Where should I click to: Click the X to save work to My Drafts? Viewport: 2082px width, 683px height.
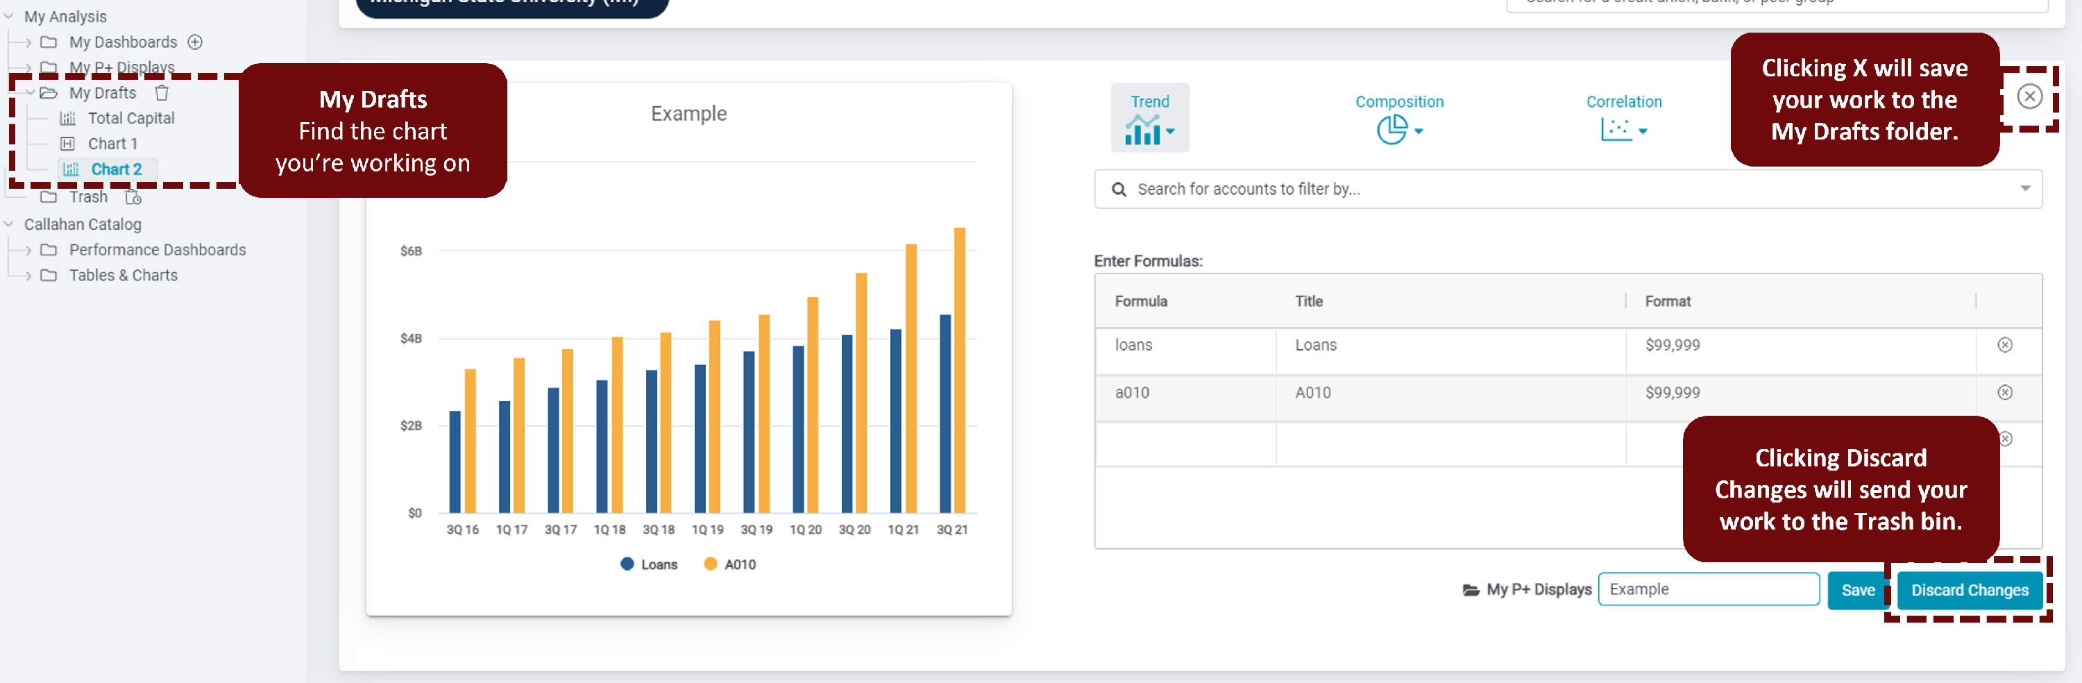pyautogui.click(x=2030, y=96)
